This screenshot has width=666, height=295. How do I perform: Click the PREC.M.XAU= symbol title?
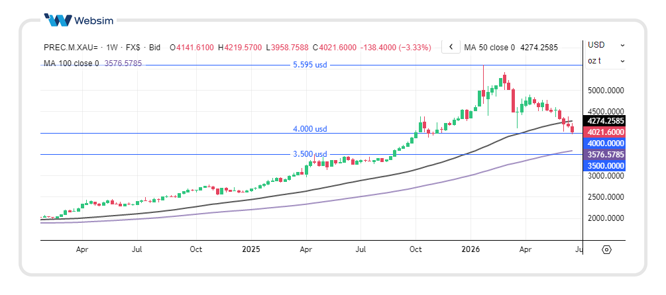coord(71,48)
